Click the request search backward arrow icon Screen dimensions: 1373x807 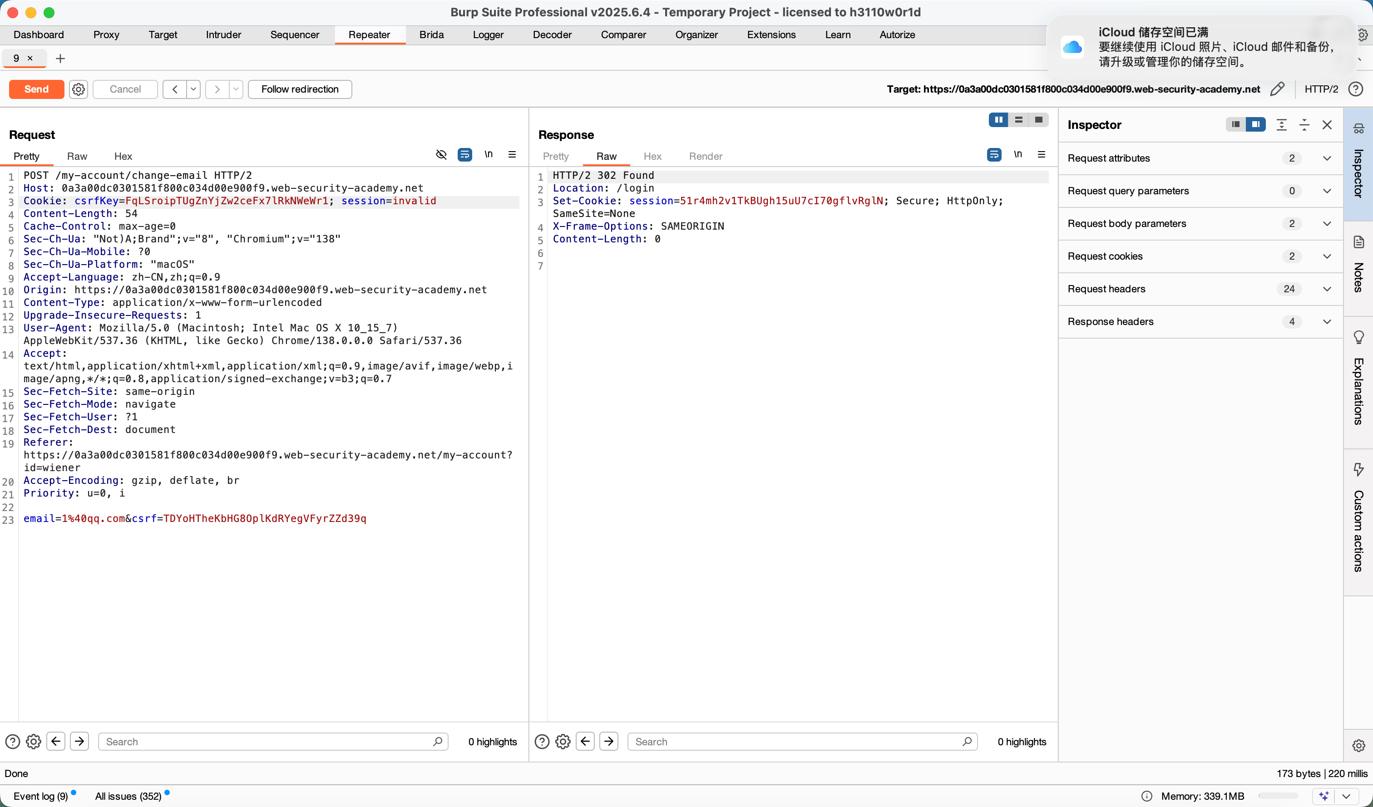(x=56, y=741)
